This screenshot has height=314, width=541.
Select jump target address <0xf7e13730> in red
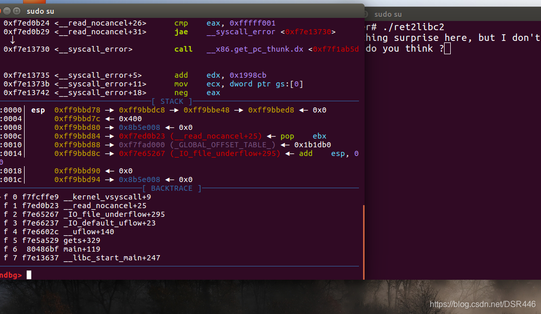[308, 32]
